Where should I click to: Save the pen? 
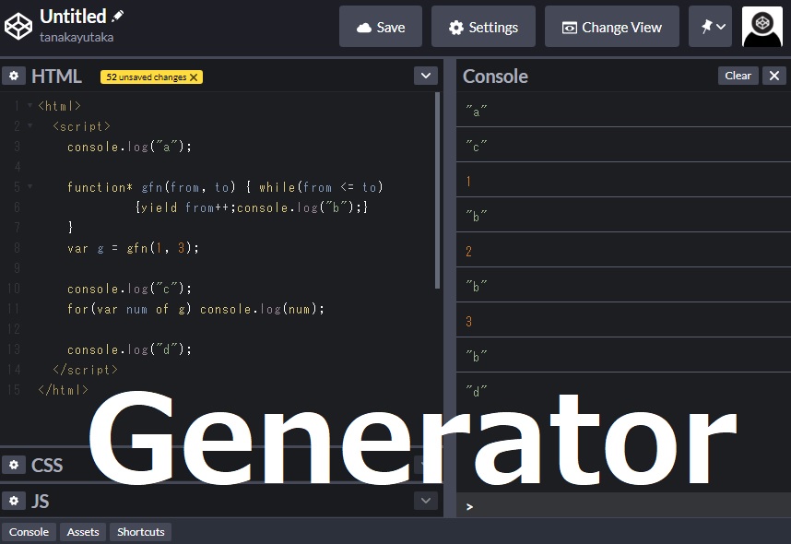380,26
